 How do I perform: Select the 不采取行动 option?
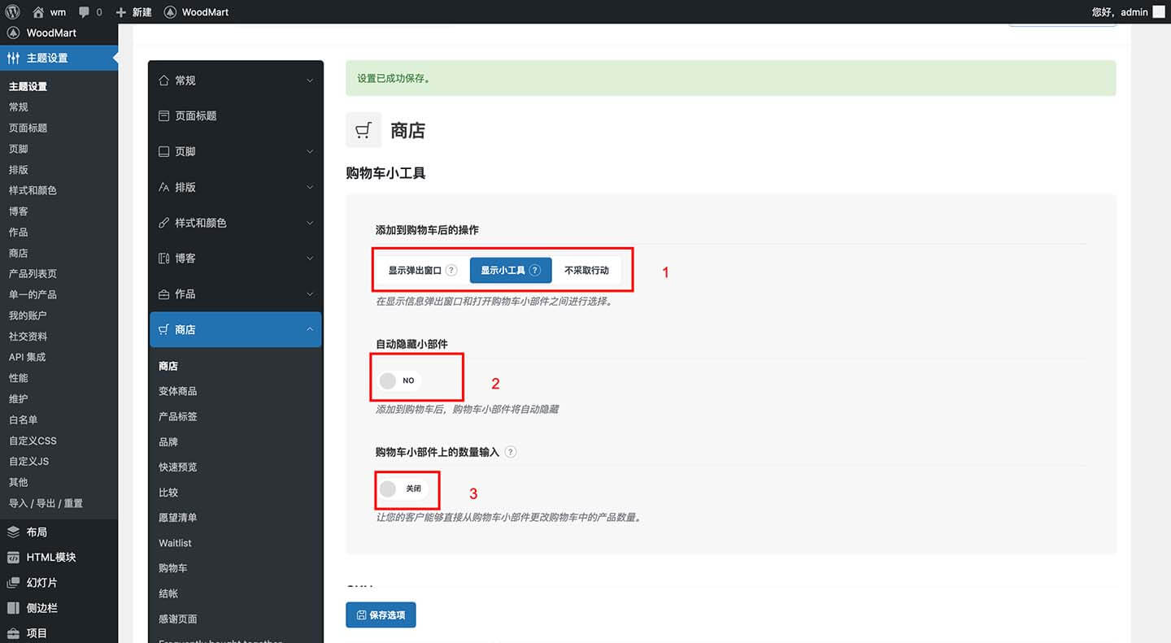(x=586, y=270)
